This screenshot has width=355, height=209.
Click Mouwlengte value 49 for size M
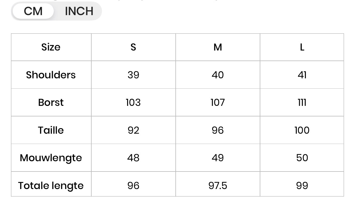(x=218, y=158)
